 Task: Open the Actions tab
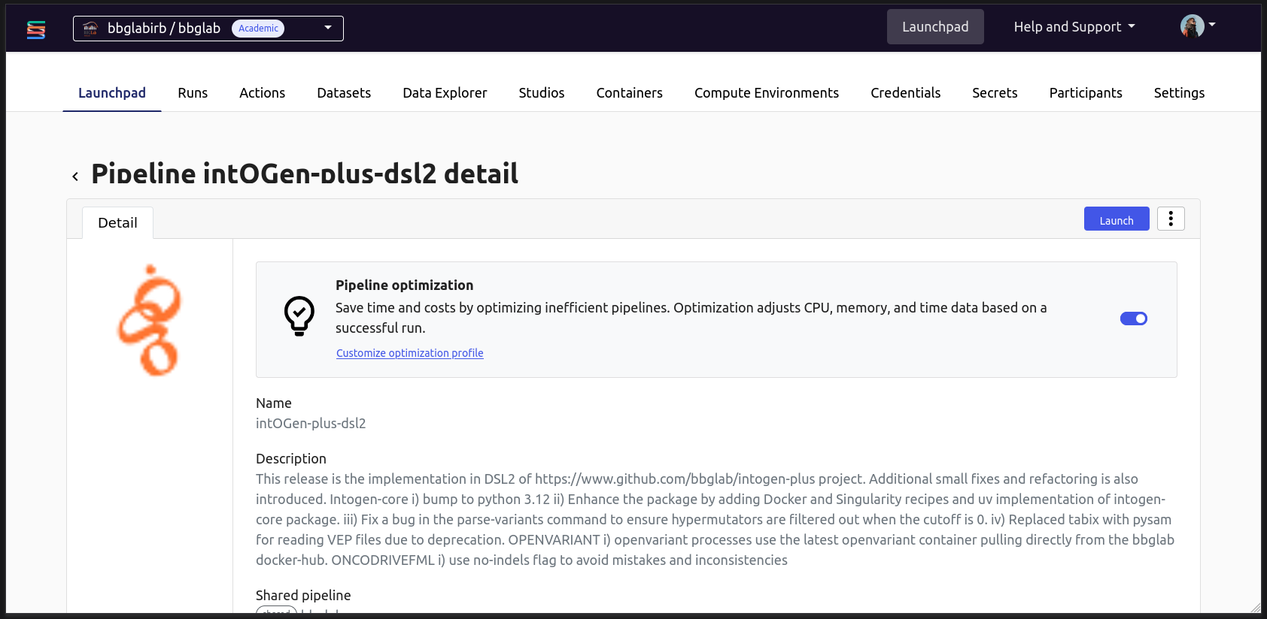pos(262,93)
